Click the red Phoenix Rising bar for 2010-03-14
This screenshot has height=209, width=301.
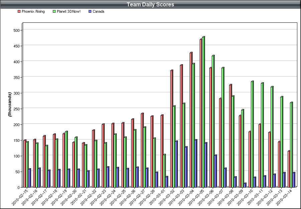pyautogui.click(x=289, y=169)
